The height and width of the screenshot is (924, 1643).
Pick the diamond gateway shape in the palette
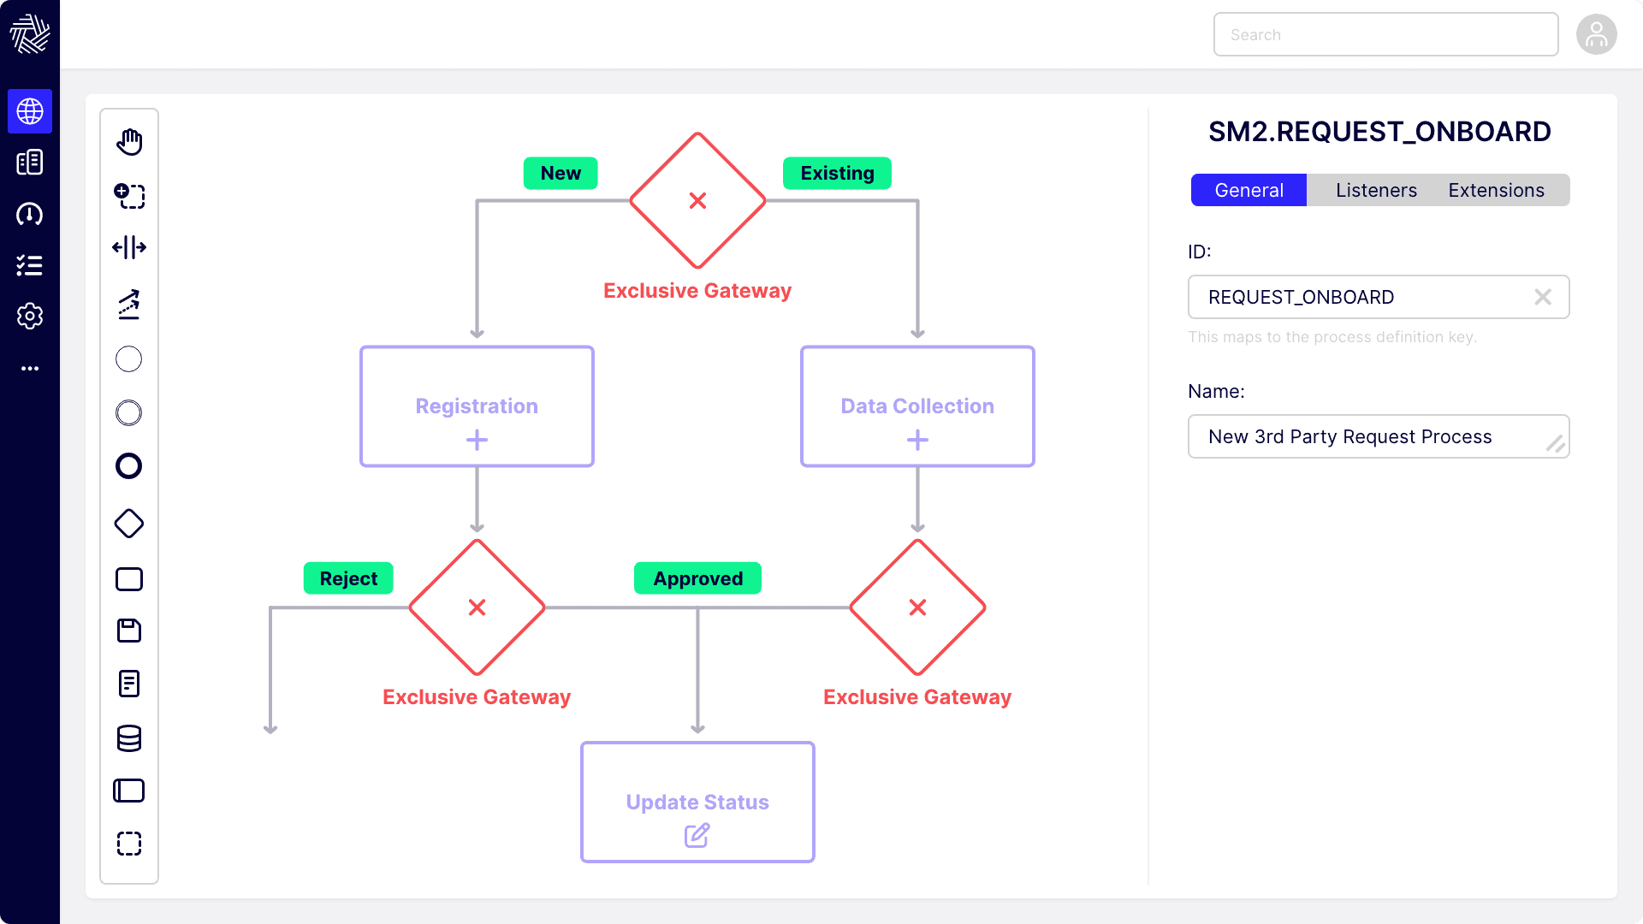(129, 524)
